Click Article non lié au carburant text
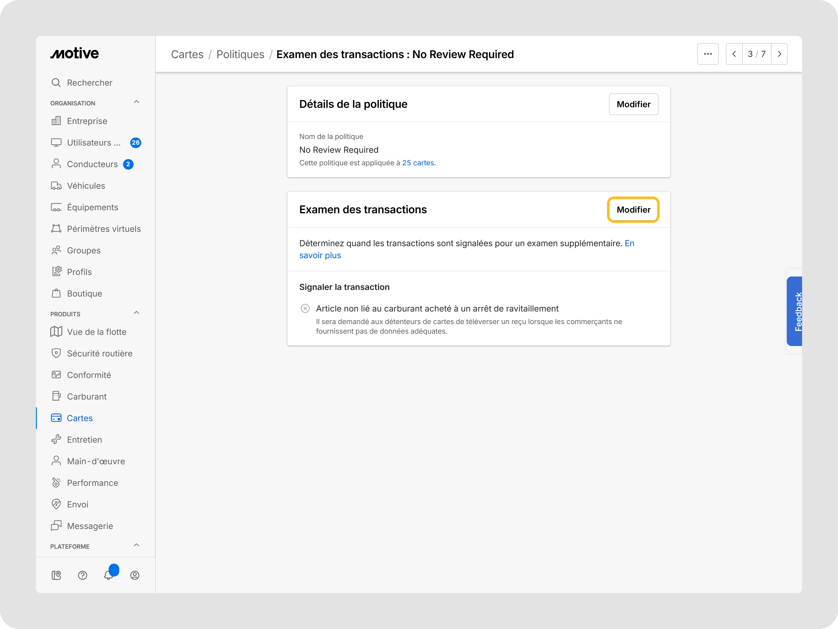 tap(437, 308)
